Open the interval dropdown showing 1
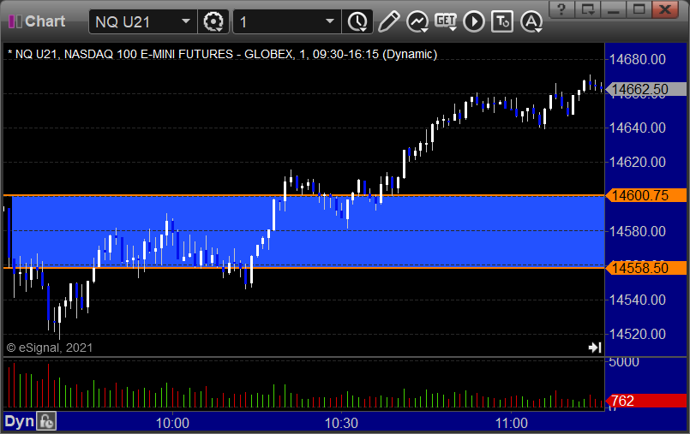This screenshot has width=690, height=434. (330, 21)
